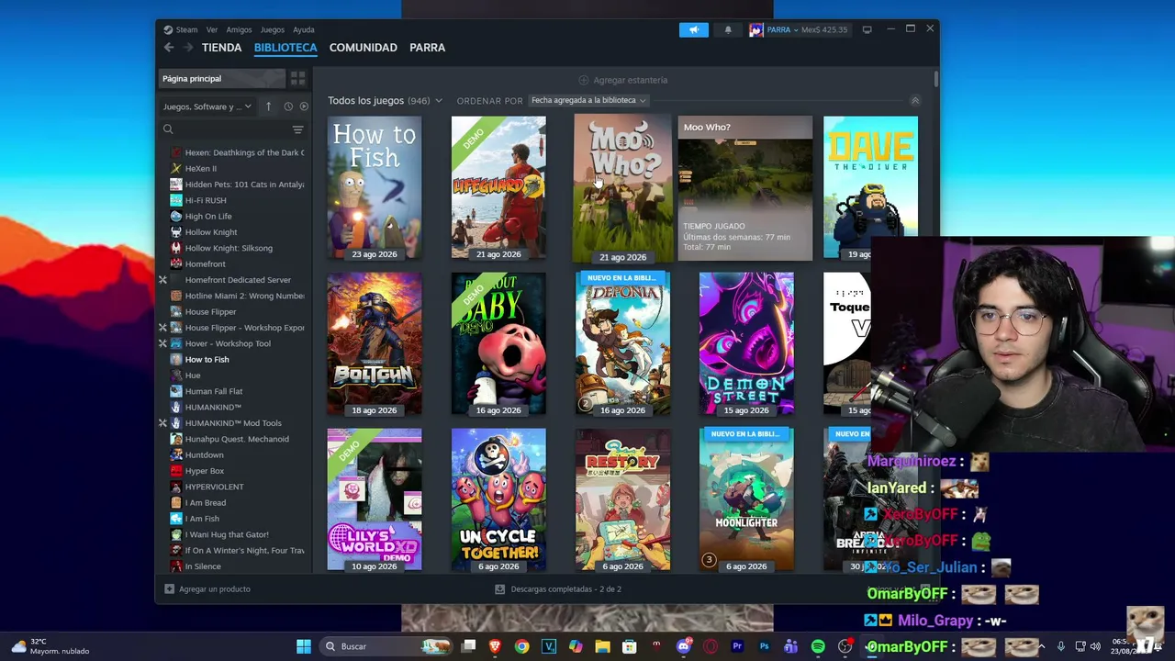Open File Explorer from the taskbar

pyautogui.click(x=602, y=646)
